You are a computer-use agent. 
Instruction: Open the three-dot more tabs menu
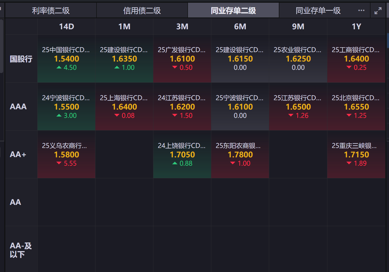coord(361,10)
